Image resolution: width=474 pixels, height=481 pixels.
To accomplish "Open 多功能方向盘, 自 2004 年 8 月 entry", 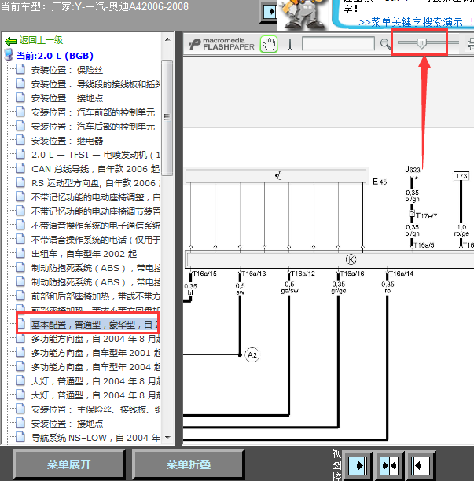I will pos(96,339).
